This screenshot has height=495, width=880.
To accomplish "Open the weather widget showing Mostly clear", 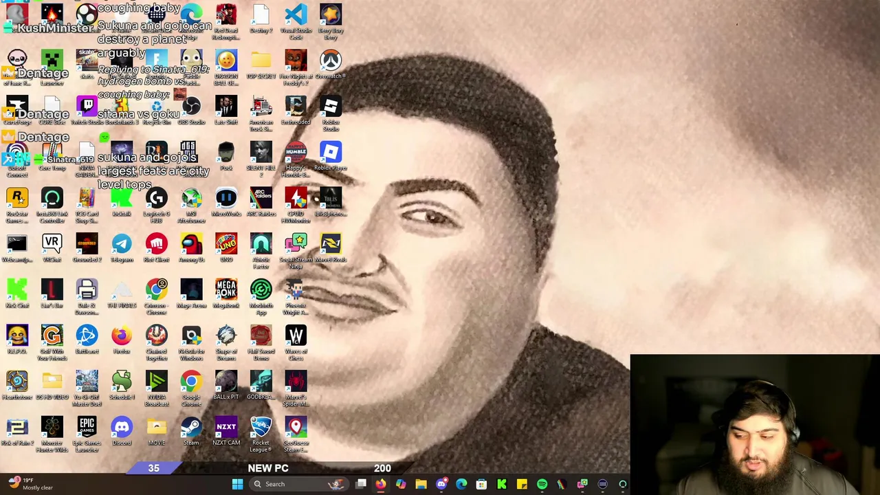I will (31, 484).
